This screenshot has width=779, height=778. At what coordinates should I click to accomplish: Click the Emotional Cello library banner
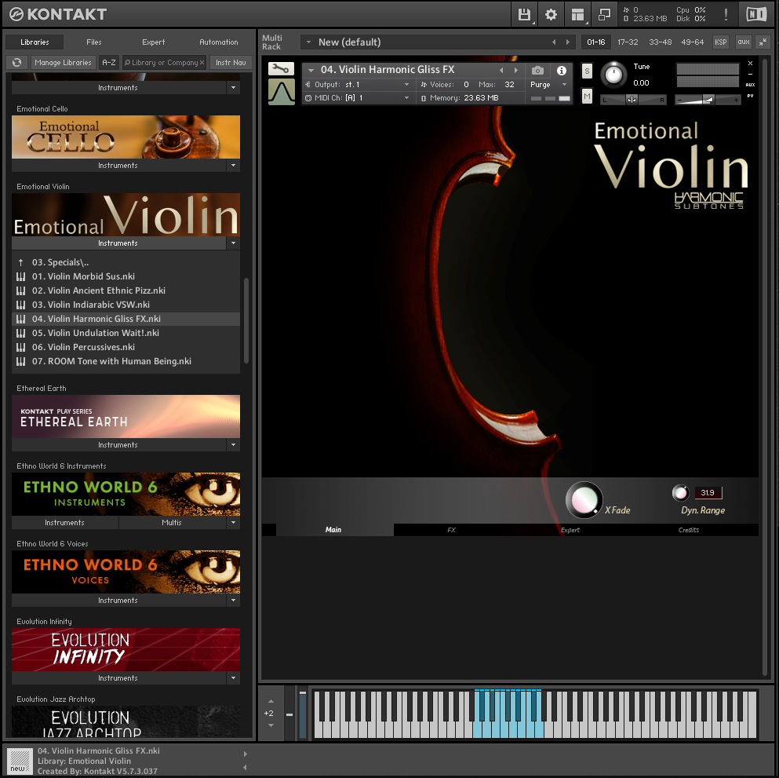tap(126, 137)
